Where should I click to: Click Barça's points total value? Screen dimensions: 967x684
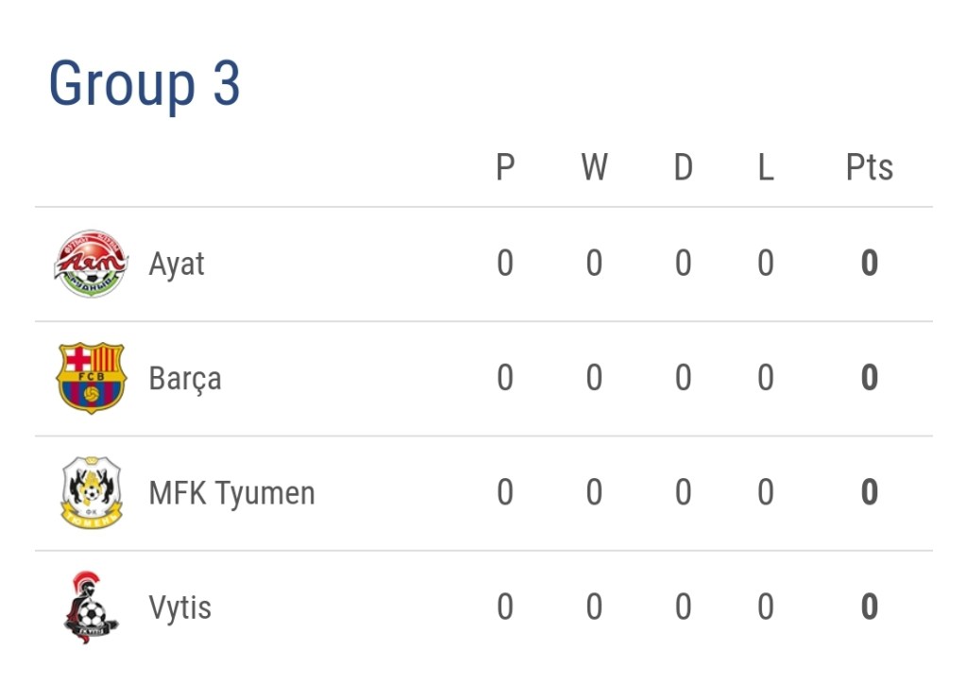click(869, 378)
